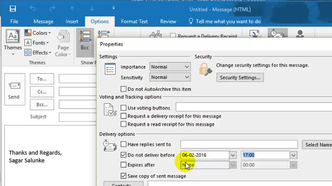Image resolution: width=332 pixels, height=186 pixels.
Task: Click the Redo arrow icon
Action: (x=52, y=9)
